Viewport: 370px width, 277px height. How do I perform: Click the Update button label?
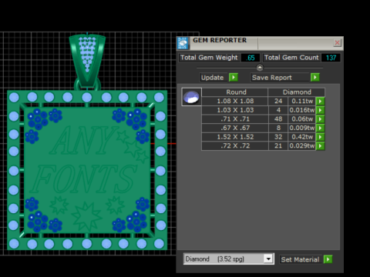213,78
